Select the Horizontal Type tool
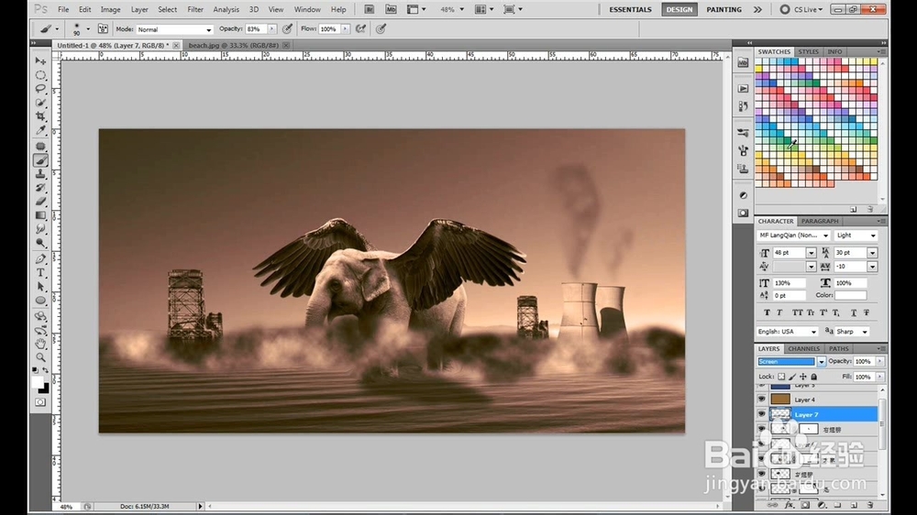 coord(40,273)
